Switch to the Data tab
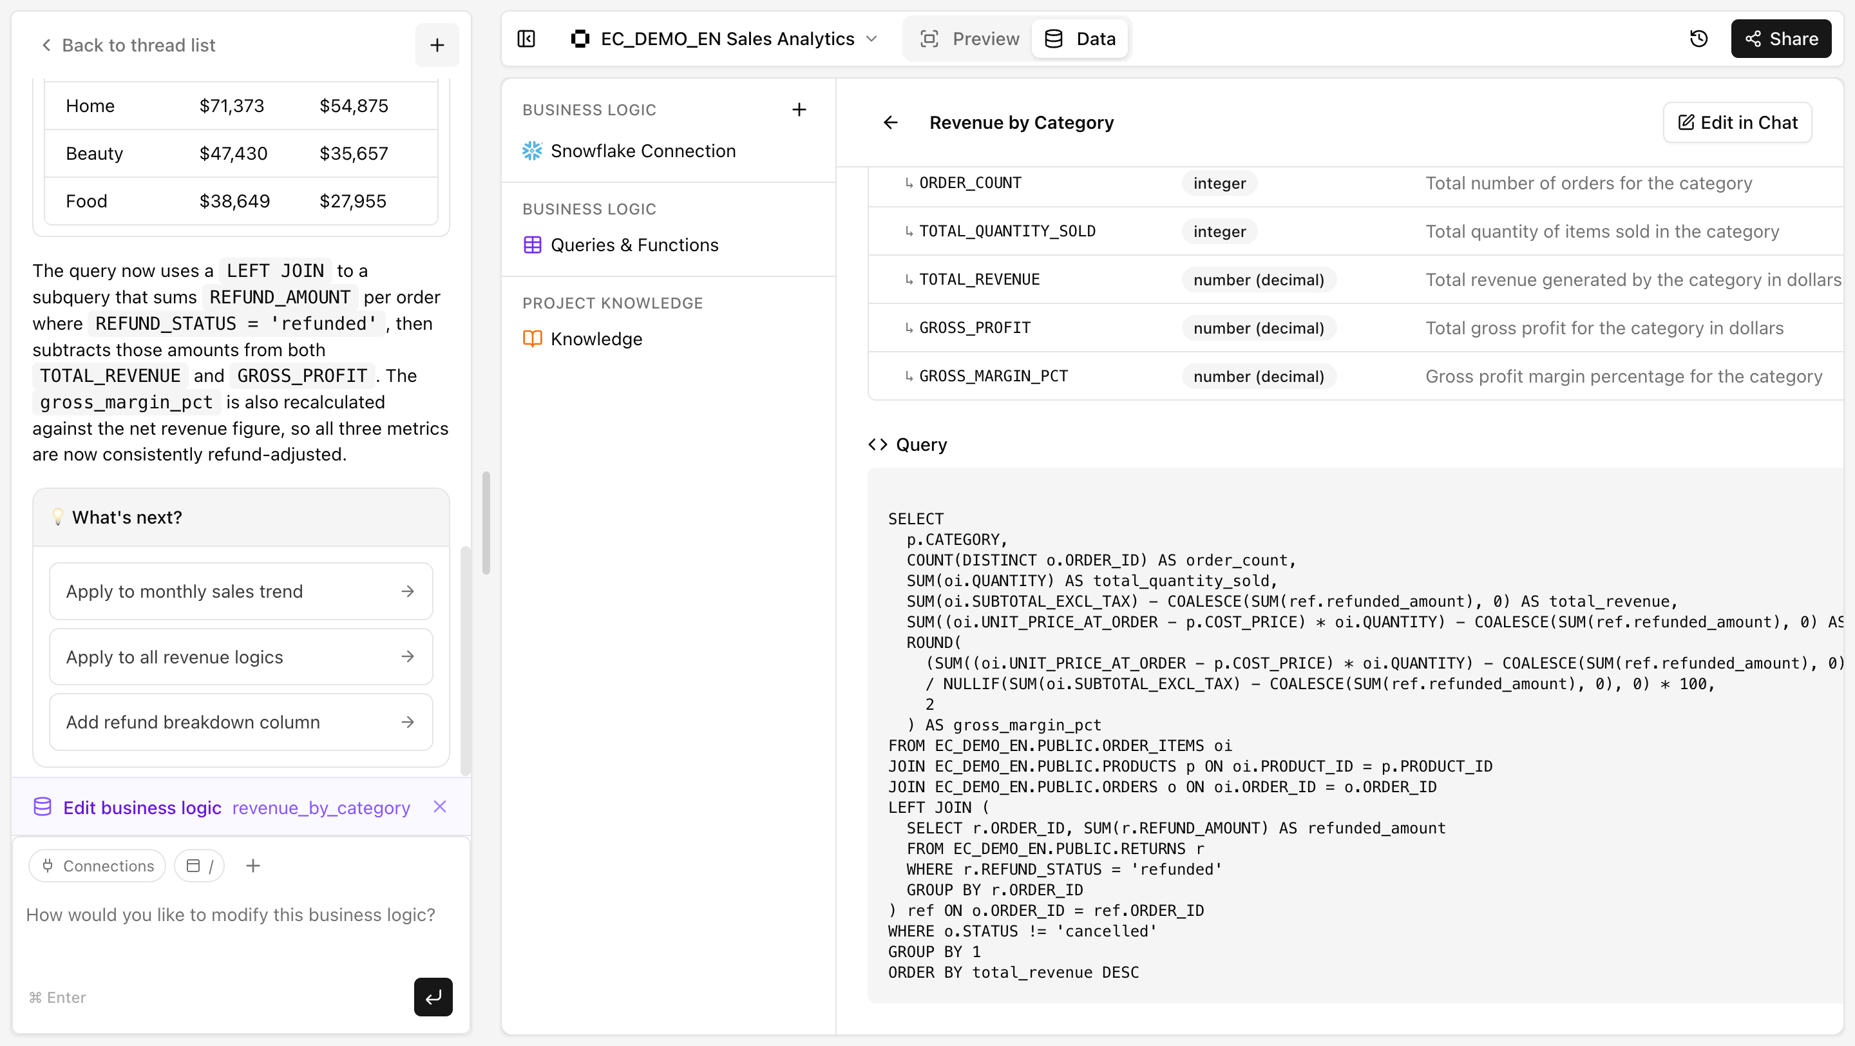The image size is (1855, 1046). point(1080,39)
